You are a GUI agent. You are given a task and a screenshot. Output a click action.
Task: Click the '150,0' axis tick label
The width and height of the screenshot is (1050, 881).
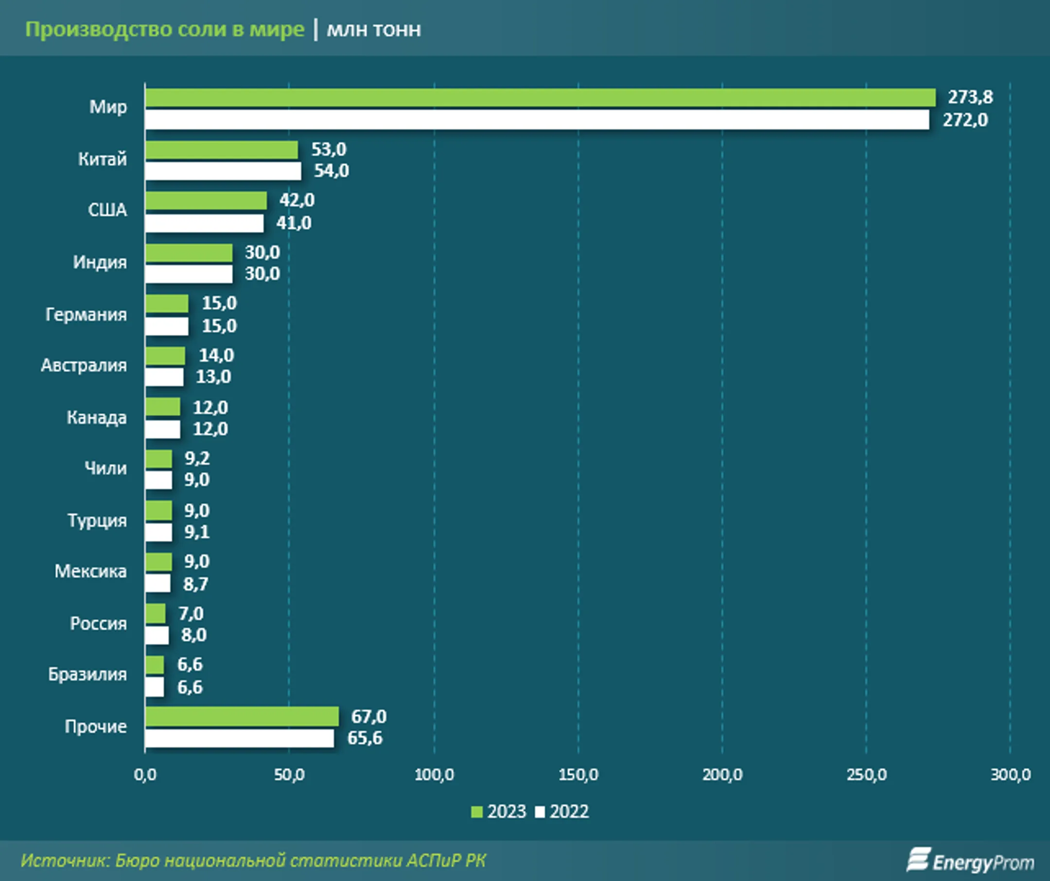coord(578,775)
